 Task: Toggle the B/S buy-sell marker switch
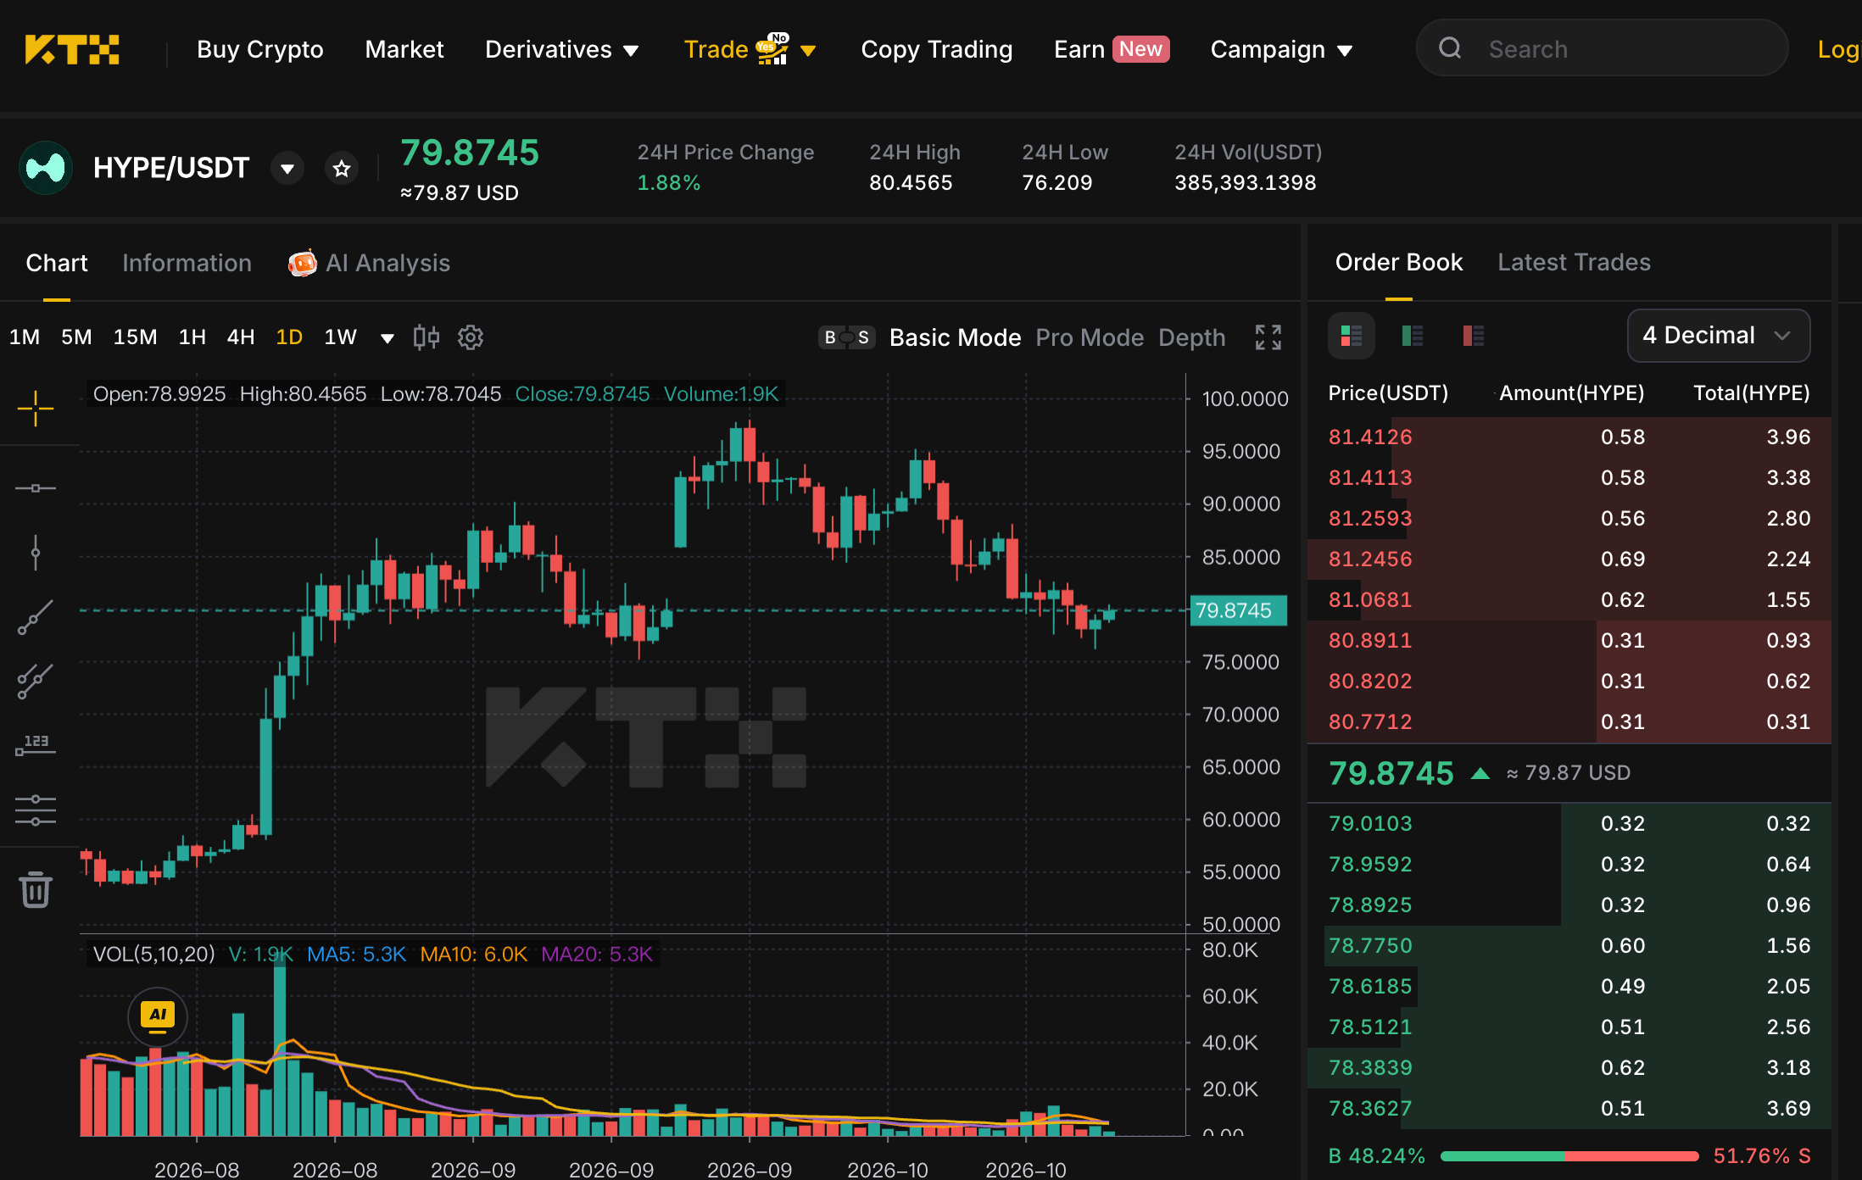[847, 337]
